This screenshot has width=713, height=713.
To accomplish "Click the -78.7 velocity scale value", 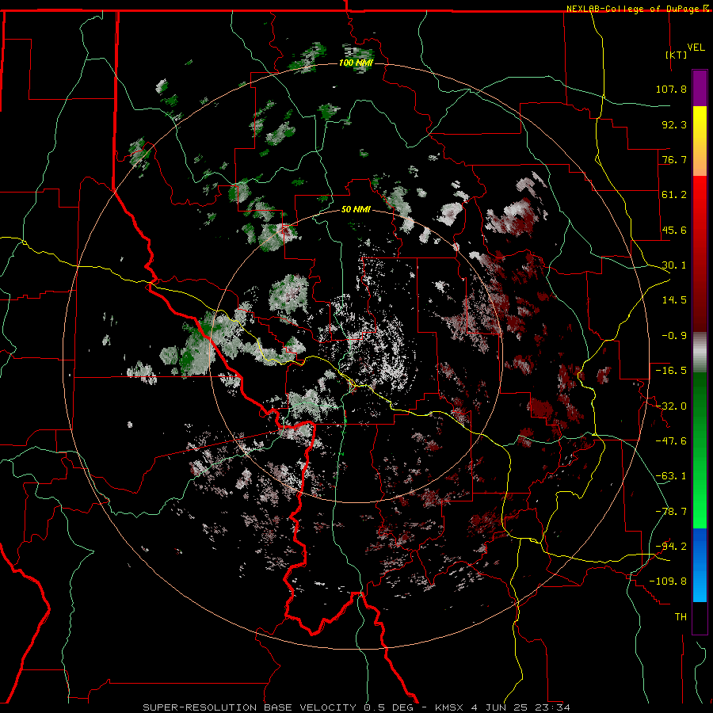I will 671,512.
